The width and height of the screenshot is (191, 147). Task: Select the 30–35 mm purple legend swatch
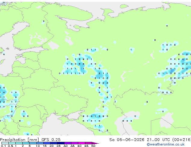pyautogui.click(x=68, y=143)
